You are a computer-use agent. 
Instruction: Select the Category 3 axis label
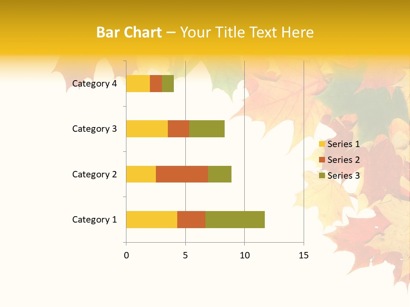(94, 129)
